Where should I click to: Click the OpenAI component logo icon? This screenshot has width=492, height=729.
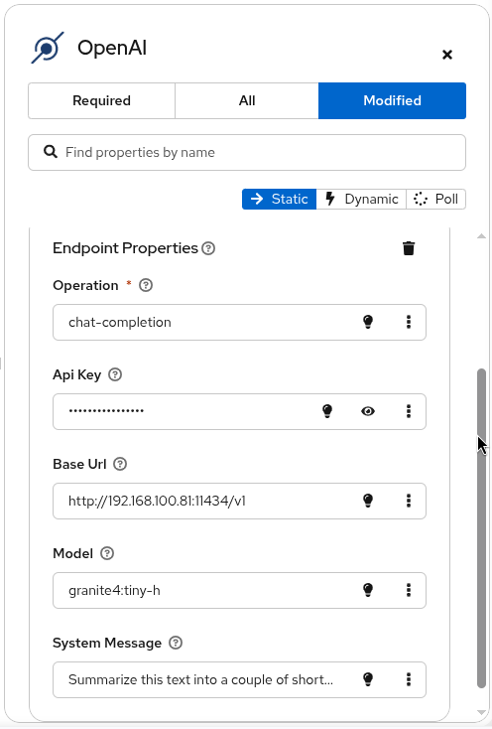coord(48,48)
